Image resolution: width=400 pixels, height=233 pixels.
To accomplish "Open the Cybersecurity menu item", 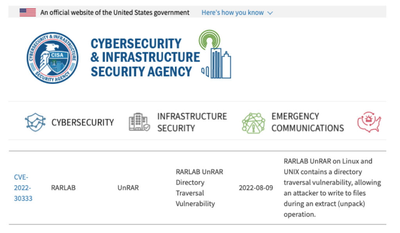I will 83,122.
